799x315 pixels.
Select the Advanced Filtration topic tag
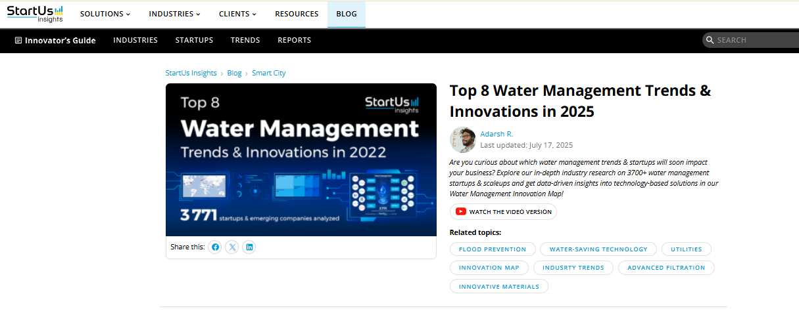tap(666, 268)
